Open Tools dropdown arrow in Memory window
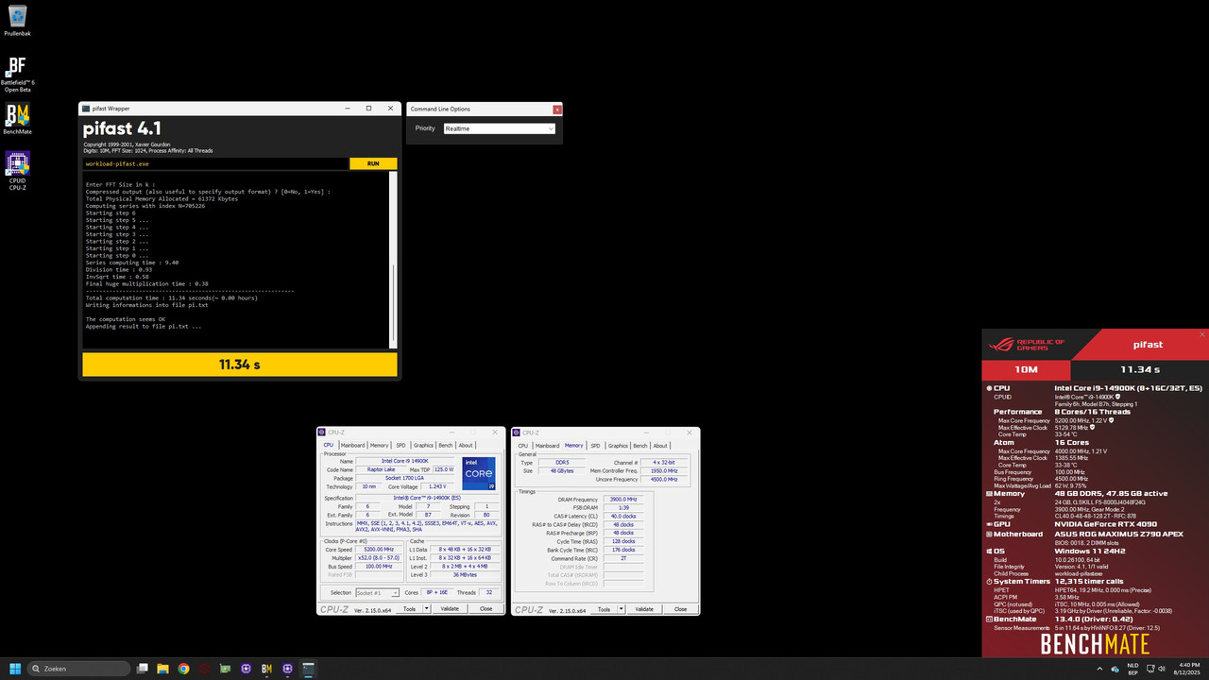 pos(622,609)
